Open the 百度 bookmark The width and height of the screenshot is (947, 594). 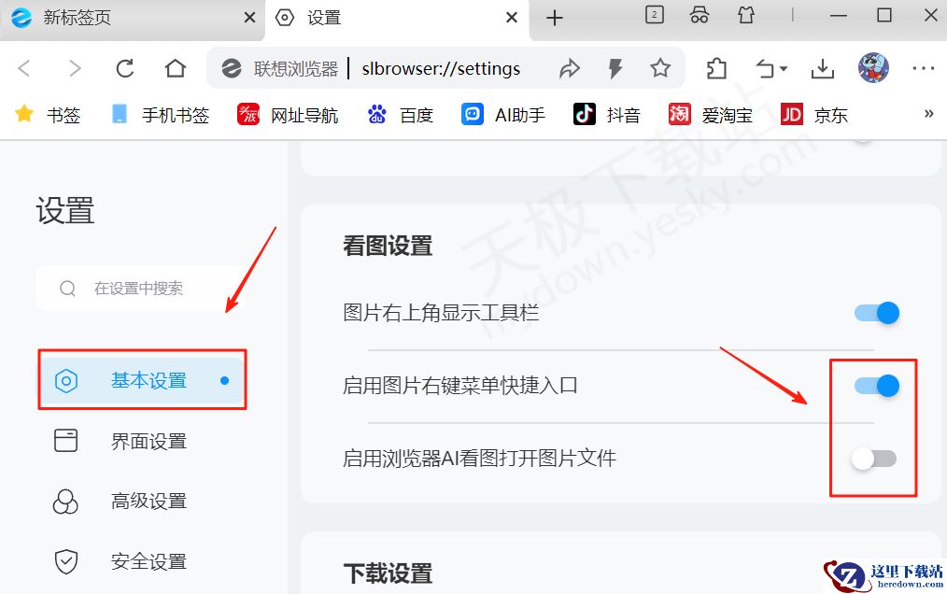[x=401, y=114]
